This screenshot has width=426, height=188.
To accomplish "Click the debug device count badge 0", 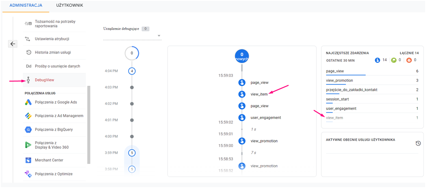I will pyautogui.click(x=145, y=29).
